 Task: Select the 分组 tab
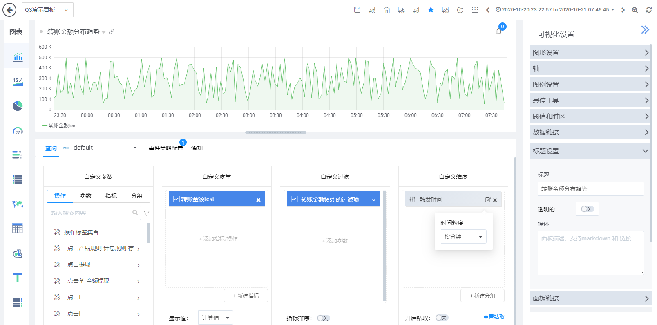click(137, 196)
